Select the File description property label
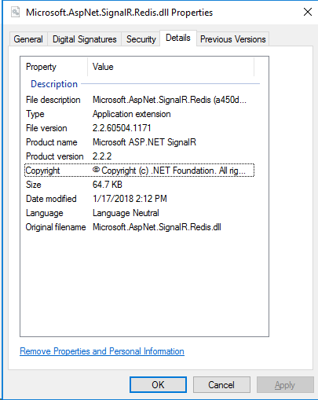 tap(53, 100)
